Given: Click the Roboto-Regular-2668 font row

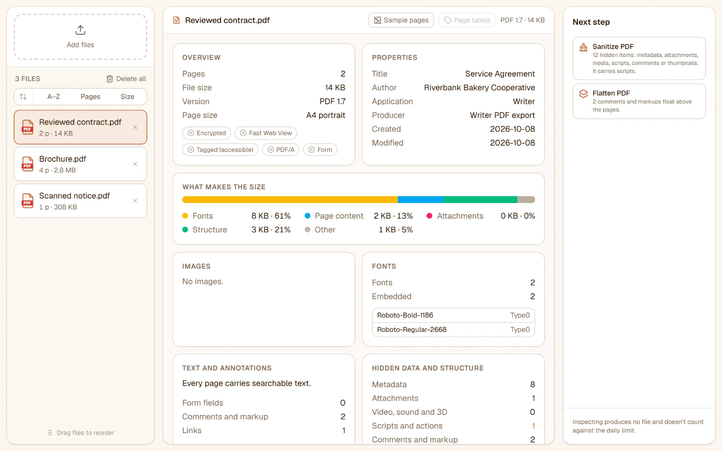Looking at the screenshot, I should pos(453,330).
